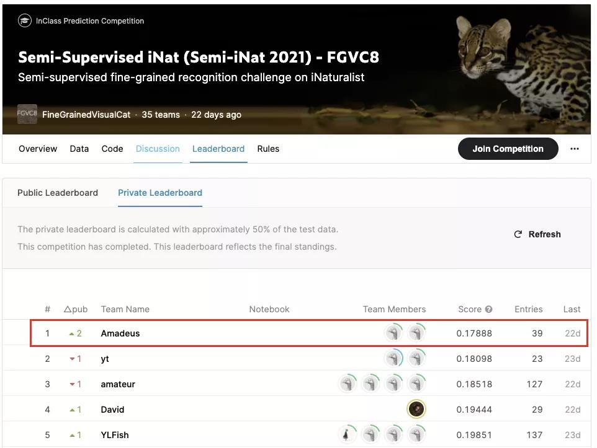Screen dimensions: 597x448
Task: Open the Overview tab
Action: click(x=38, y=149)
